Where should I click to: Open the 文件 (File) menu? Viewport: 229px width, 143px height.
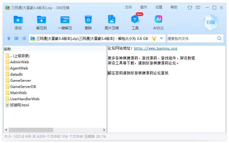(x=128, y=7)
